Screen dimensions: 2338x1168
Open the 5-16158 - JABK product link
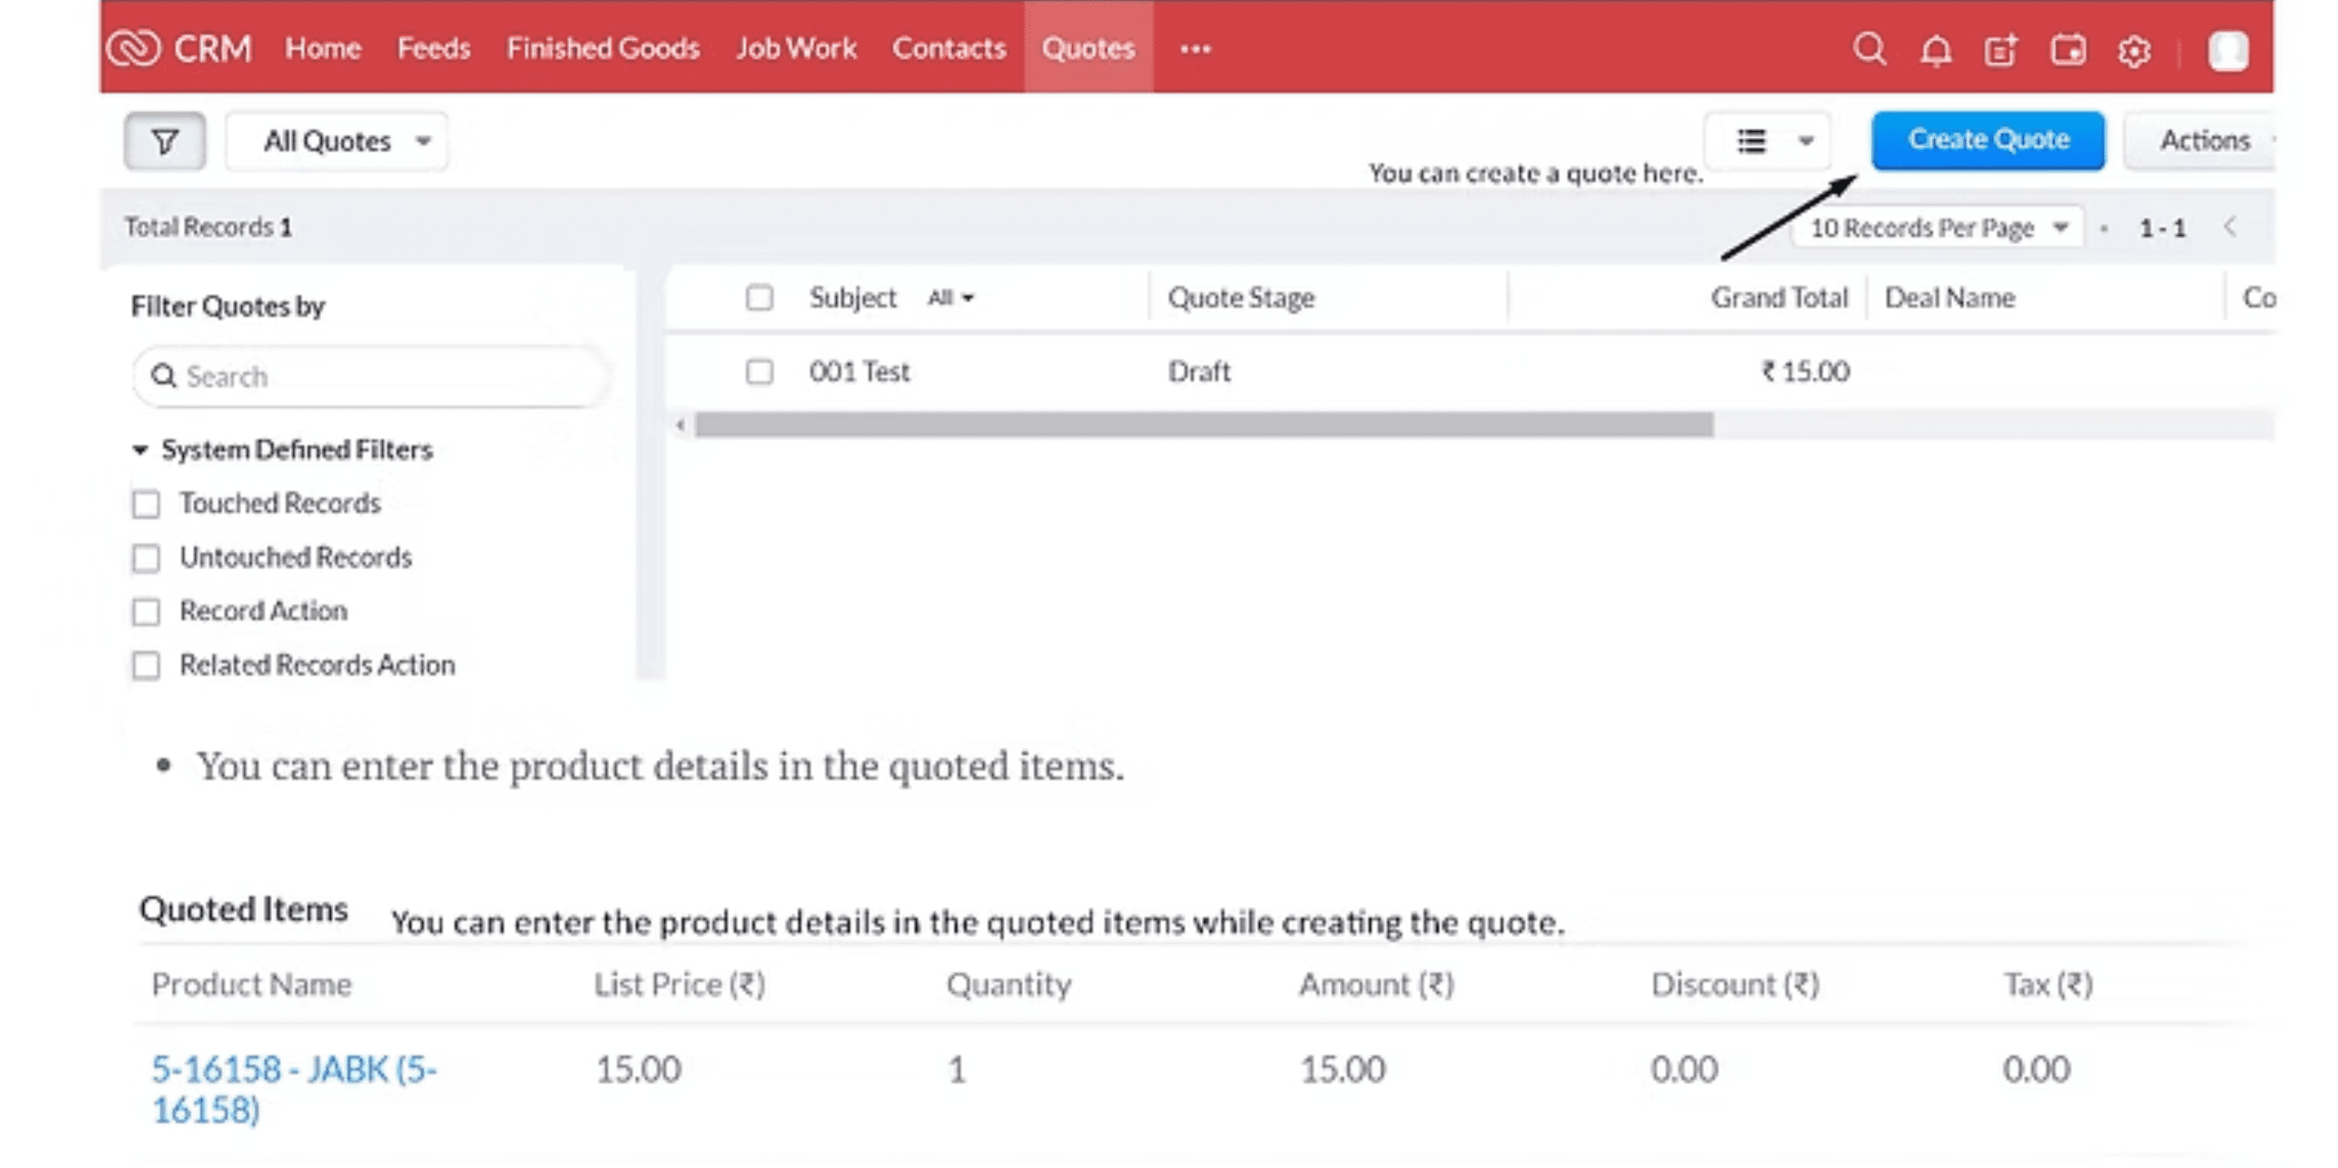click(294, 1089)
